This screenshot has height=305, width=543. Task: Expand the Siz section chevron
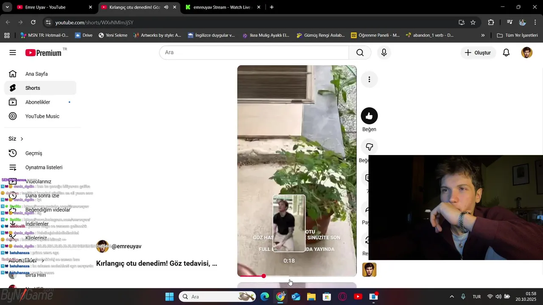[22, 139]
